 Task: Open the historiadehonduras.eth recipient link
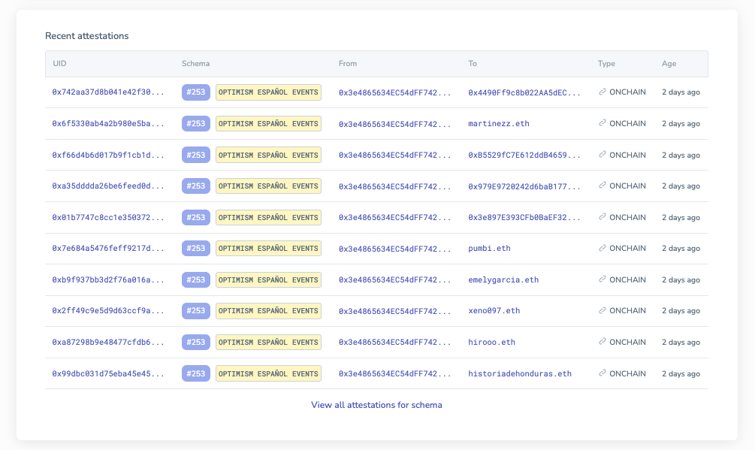[x=520, y=373]
